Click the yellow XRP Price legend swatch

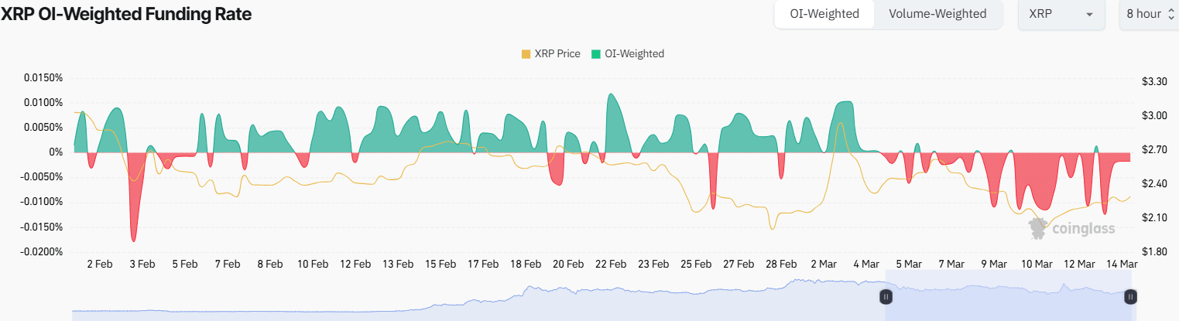(526, 54)
